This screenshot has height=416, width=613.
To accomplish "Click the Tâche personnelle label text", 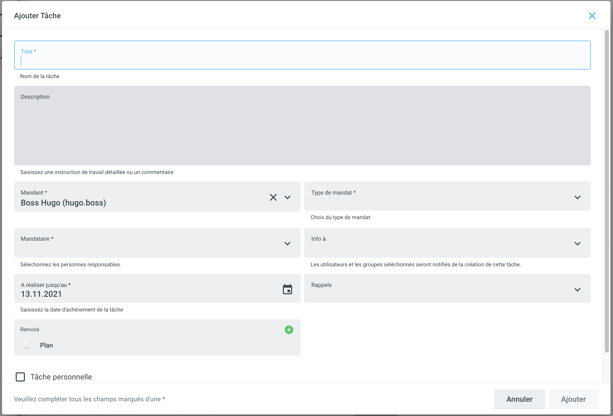I will point(61,377).
